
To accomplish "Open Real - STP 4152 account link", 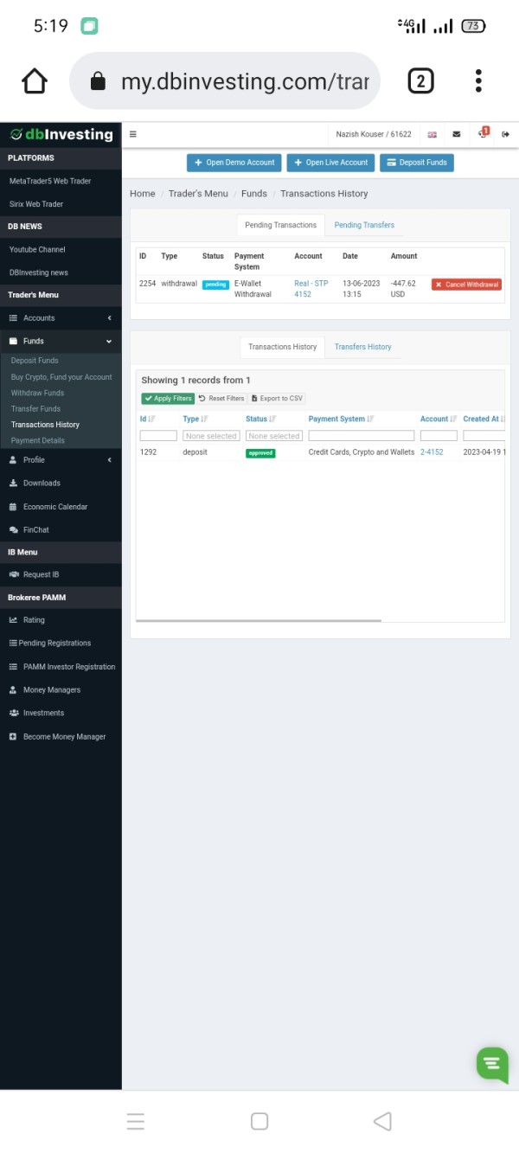I will click(x=311, y=289).
